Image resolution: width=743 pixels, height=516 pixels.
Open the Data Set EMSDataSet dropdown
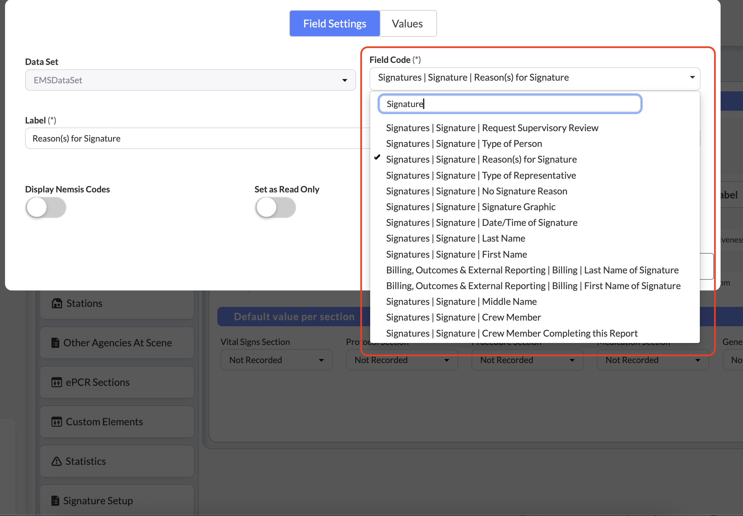click(190, 80)
